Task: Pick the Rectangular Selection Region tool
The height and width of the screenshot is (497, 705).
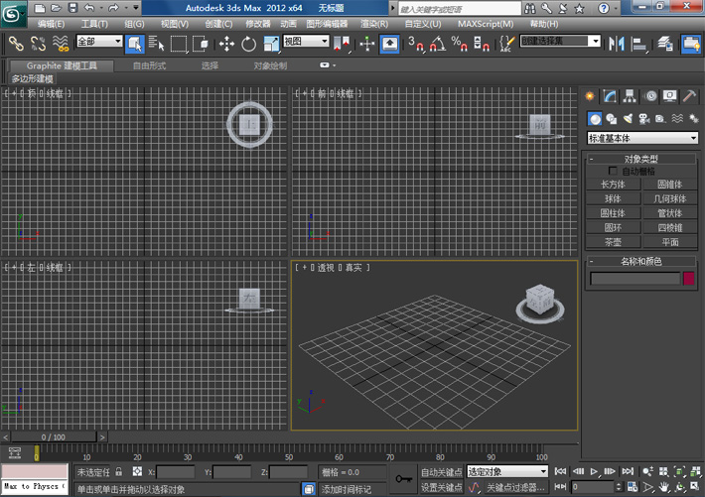Action: pyautogui.click(x=179, y=44)
